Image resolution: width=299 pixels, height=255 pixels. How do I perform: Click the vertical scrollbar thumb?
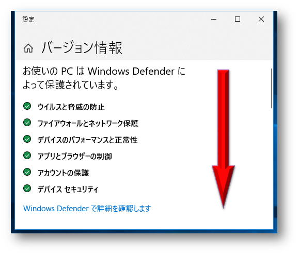click(x=272, y=89)
